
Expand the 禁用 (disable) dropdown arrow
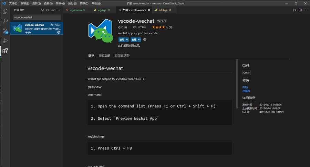pos(127,40)
